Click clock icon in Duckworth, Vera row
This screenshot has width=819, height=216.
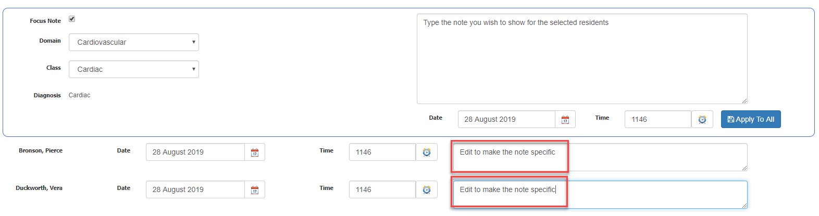[427, 190]
